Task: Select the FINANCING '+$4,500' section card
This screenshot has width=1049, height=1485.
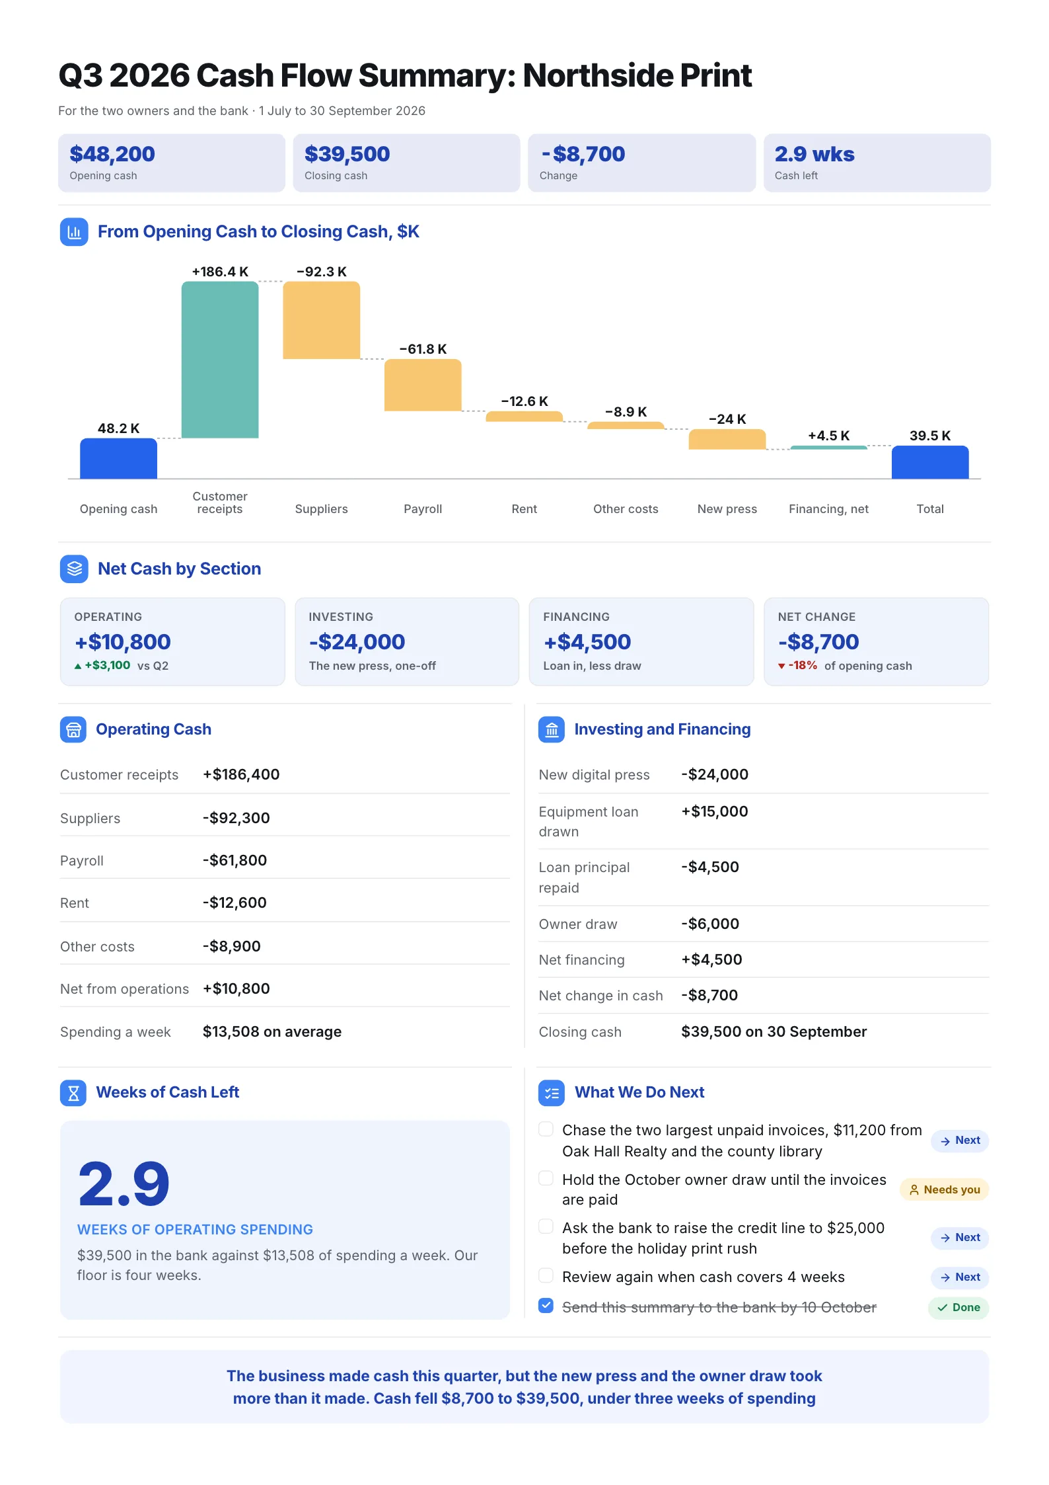Action: 641,642
